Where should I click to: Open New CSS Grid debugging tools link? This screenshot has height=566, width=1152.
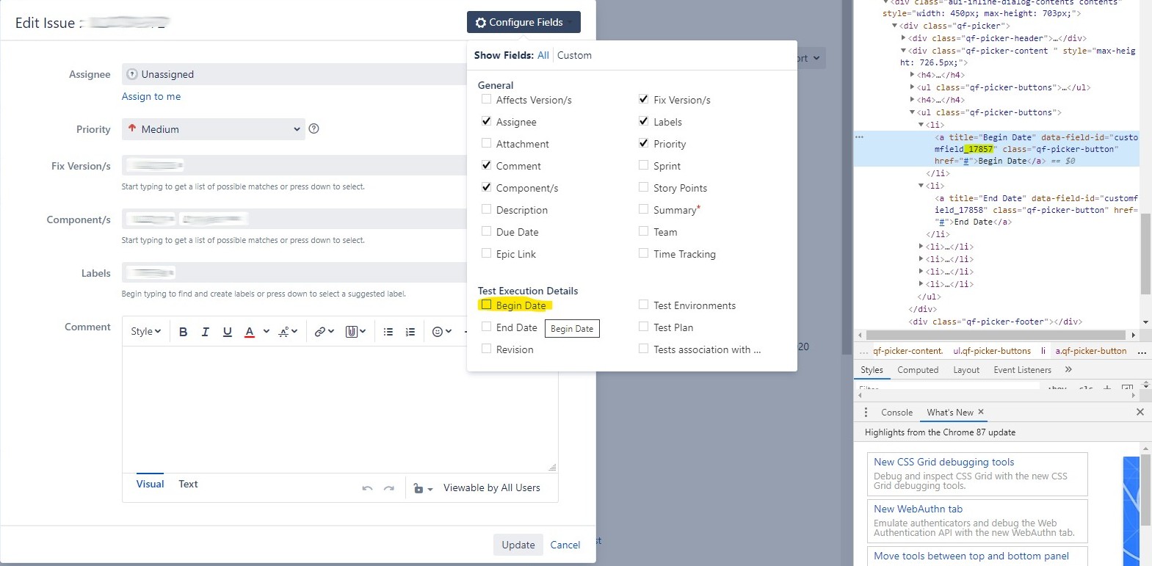click(943, 462)
